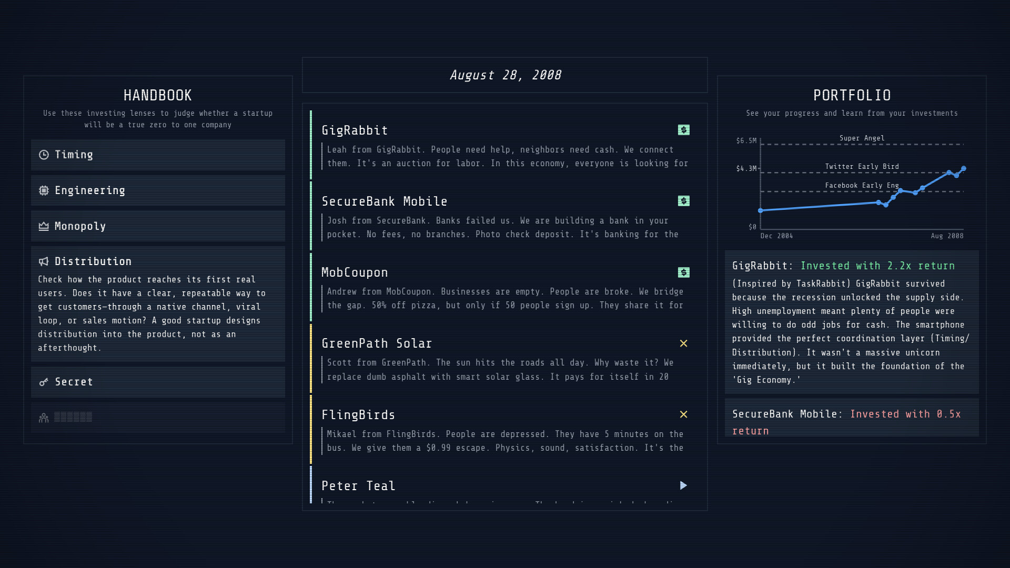Select the PORTFOLIO panel header

852,95
